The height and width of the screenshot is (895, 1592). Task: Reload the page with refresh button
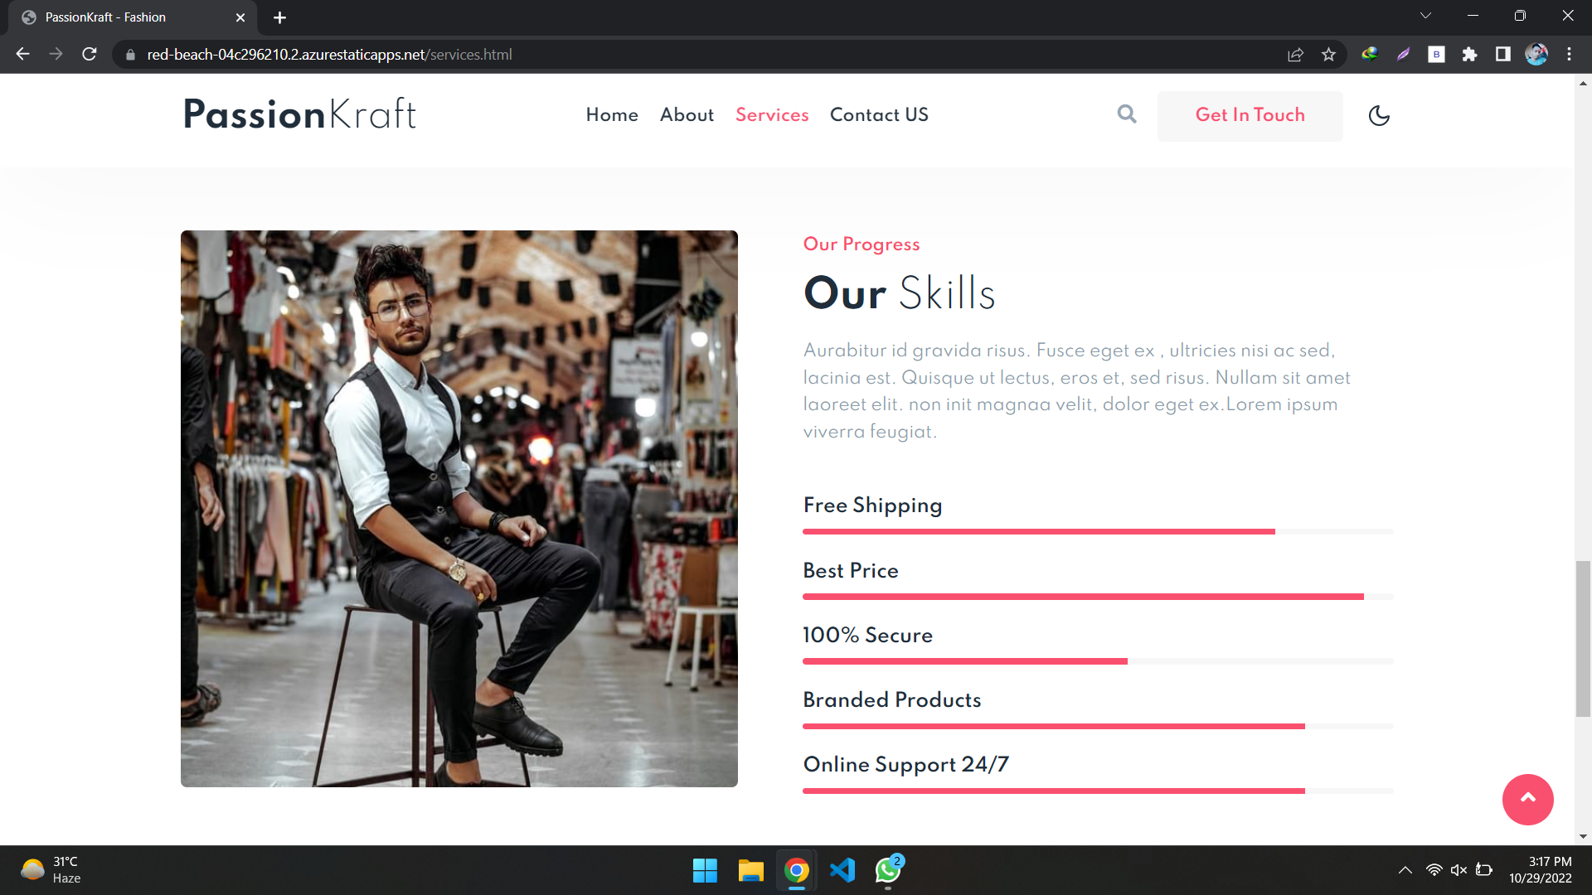pyautogui.click(x=89, y=55)
